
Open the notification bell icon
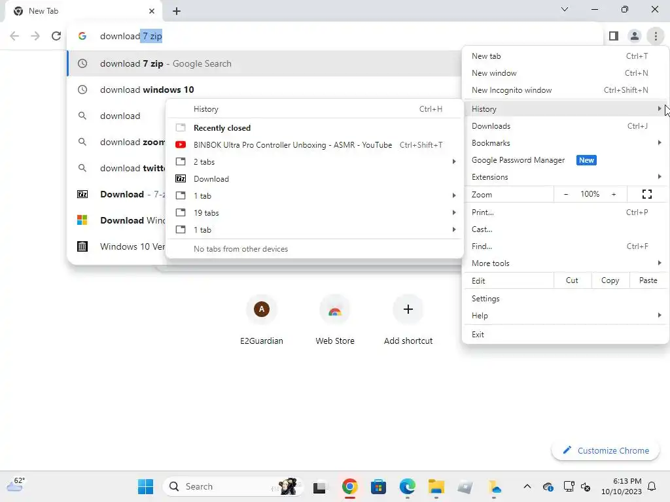652,486
